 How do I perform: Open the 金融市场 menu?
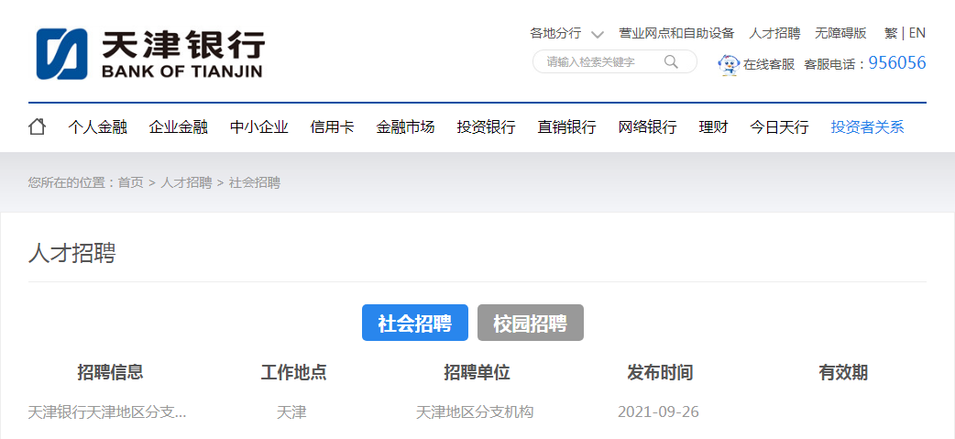click(x=405, y=127)
